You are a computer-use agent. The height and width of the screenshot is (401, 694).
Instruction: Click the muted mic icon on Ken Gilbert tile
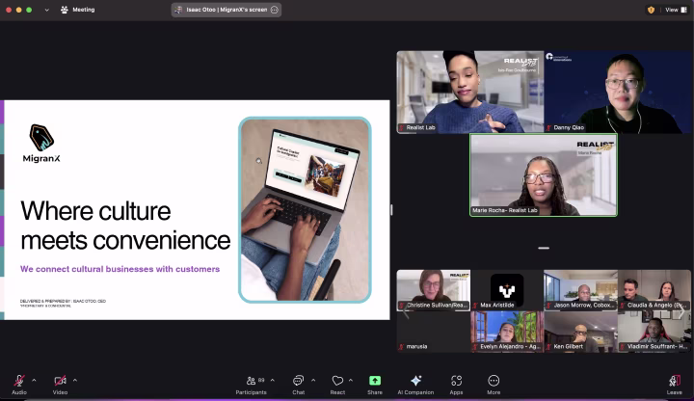[x=548, y=347]
